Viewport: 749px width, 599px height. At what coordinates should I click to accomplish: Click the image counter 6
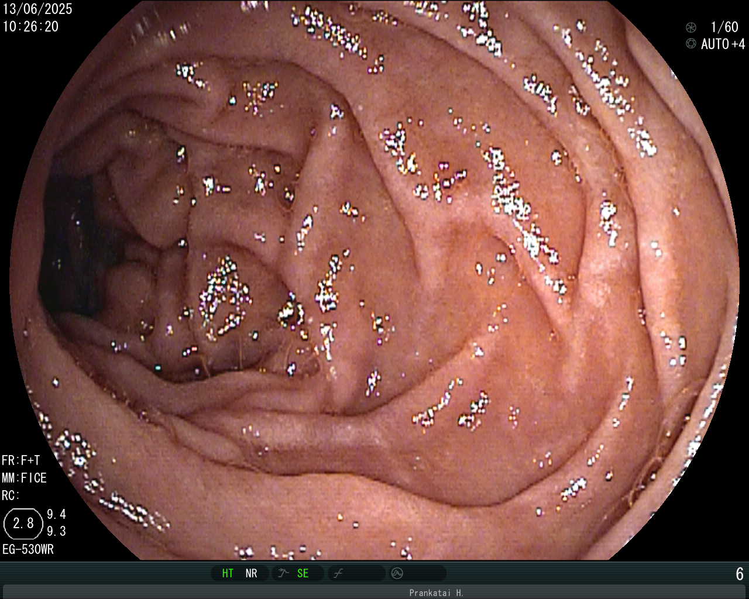click(740, 574)
